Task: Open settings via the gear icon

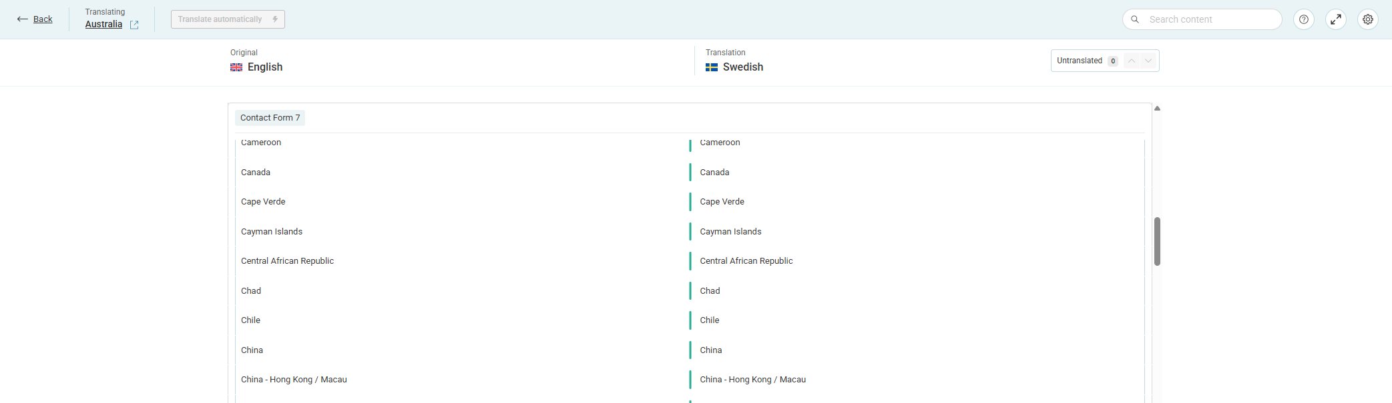Action: point(1367,19)
